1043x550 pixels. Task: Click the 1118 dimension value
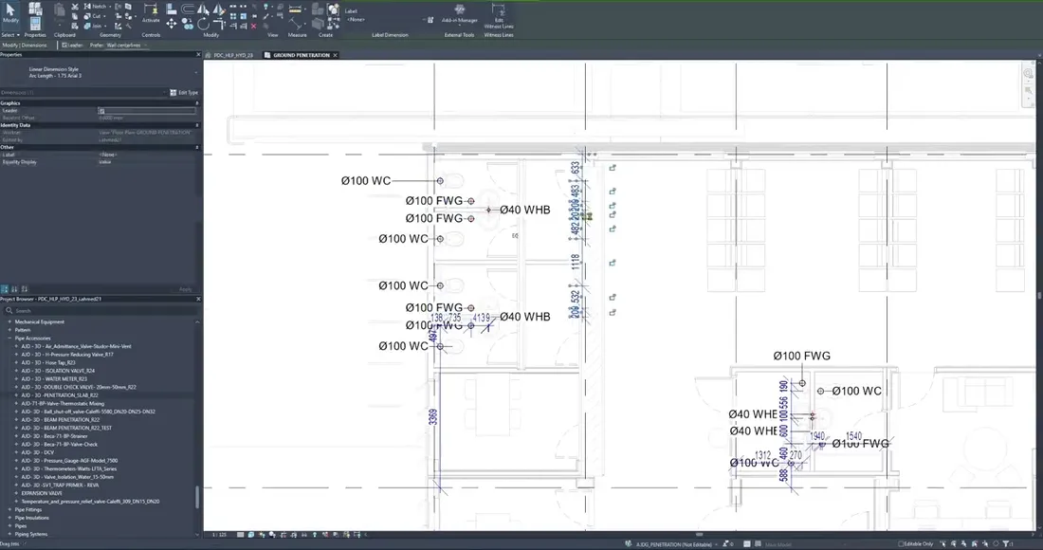click(576, 262)
